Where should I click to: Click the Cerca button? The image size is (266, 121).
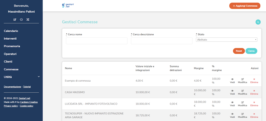(251, 51)
